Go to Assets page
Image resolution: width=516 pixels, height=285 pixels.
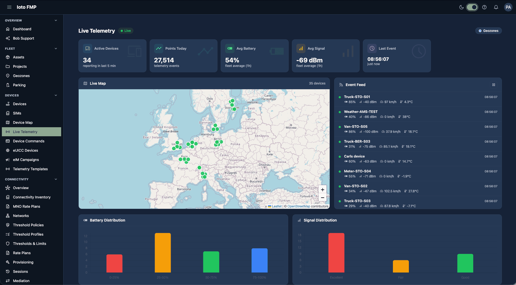pos(31,57)
